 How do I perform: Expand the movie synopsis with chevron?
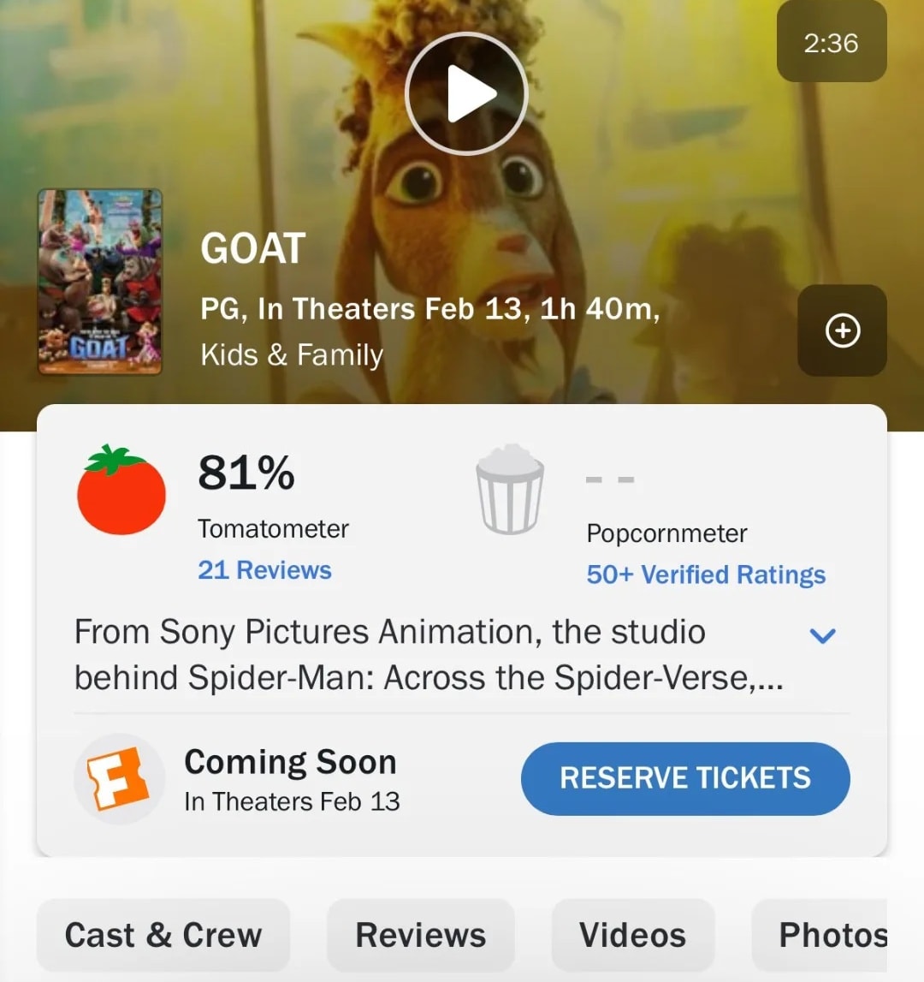(822, 635)
